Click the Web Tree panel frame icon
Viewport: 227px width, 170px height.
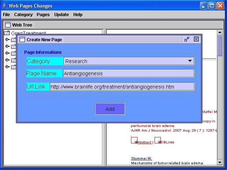click(8, 25)
